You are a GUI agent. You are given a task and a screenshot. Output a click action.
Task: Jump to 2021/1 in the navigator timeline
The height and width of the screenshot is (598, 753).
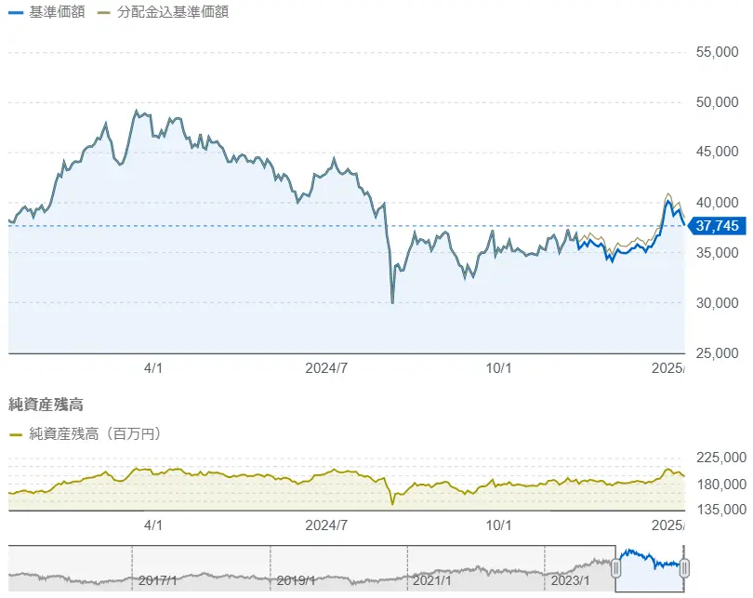(432, 580)
